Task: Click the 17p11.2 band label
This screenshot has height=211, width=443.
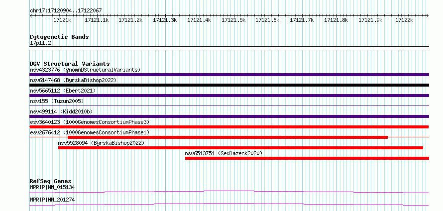Action: click(x=40, y=43)
